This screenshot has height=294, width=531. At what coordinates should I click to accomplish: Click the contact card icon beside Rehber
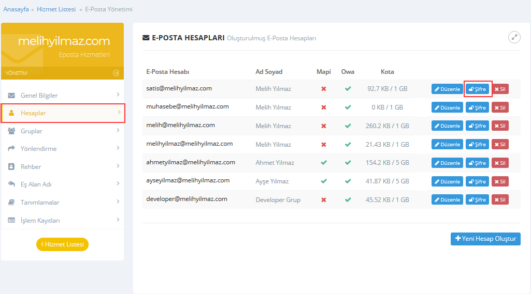pyautogui.click(x=11, y=167)
